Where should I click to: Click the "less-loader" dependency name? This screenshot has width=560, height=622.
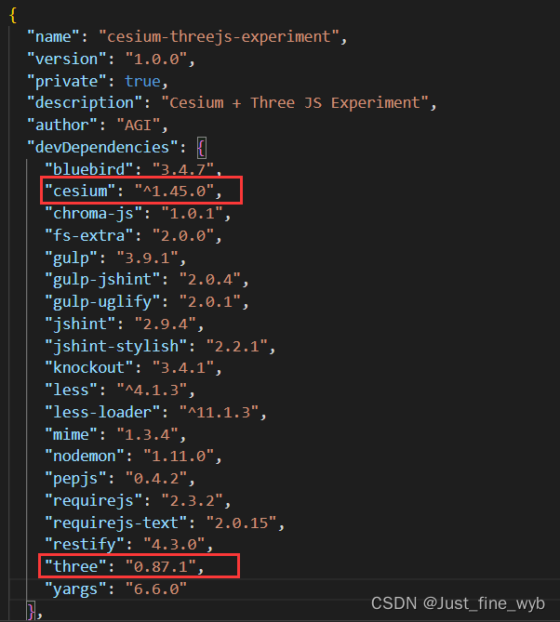(103, 413)
